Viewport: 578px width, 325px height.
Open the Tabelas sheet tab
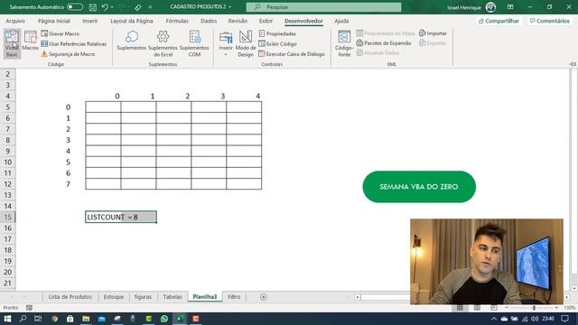tap(172, 297)
